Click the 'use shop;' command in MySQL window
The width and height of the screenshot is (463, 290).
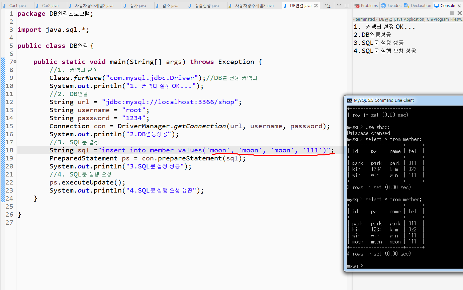(x=378, y=127)
